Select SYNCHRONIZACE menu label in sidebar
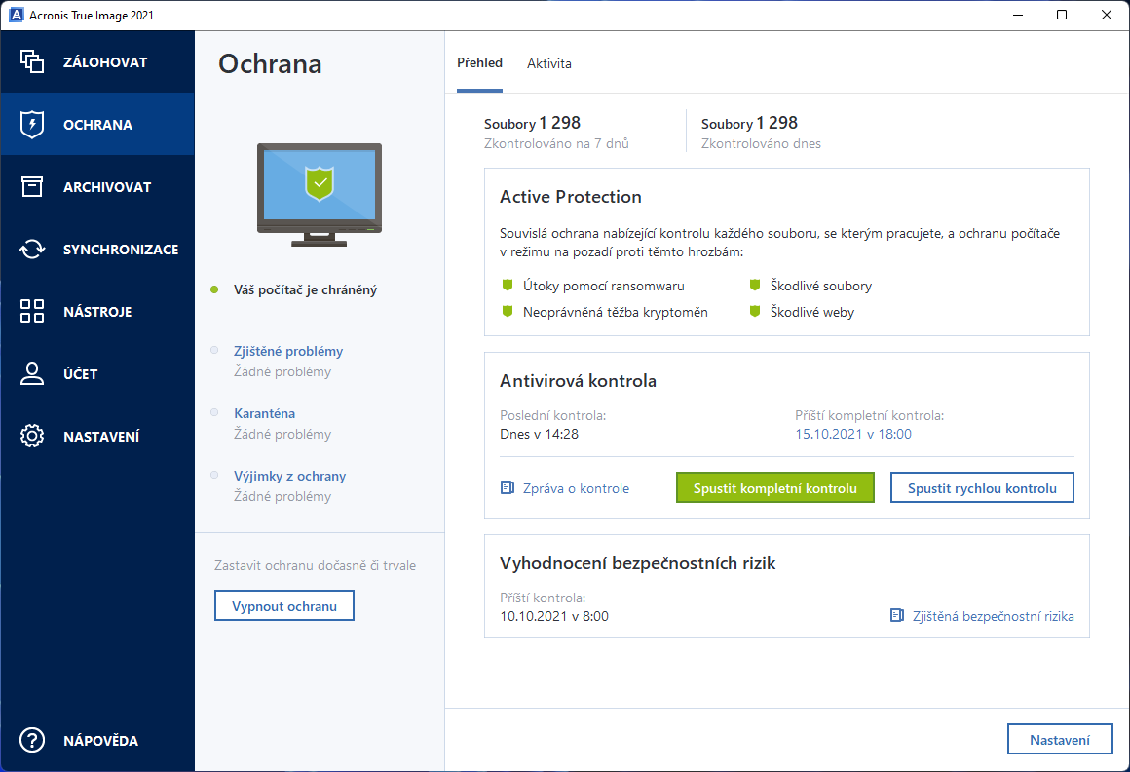 click(121, 250)
